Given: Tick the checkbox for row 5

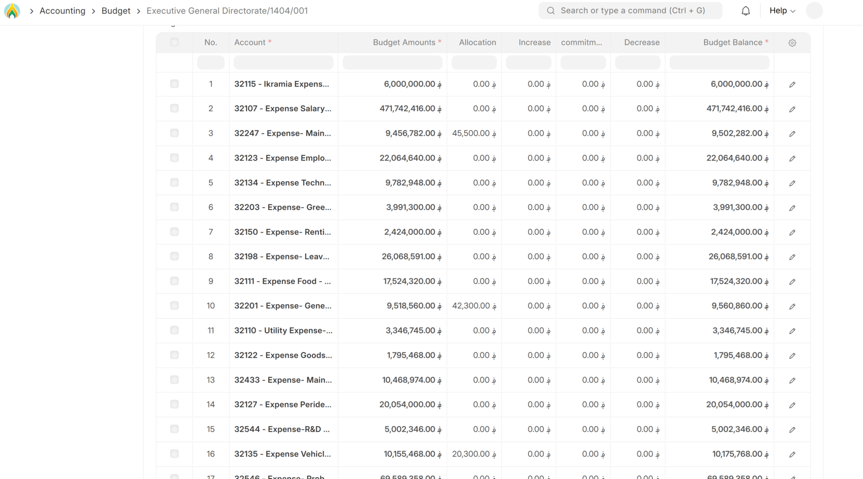Looking at the screenshot, I should pyautogui.click(x=175, y=182).
